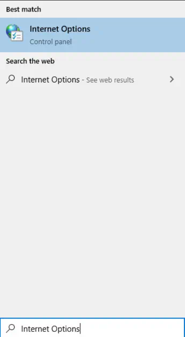Select the Internet Options web search suggestion

pos(92,79)
